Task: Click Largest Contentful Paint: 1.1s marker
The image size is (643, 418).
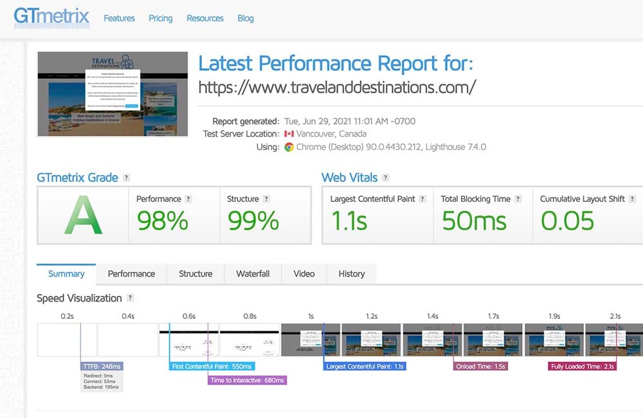Action: click(x=365, y=367)
